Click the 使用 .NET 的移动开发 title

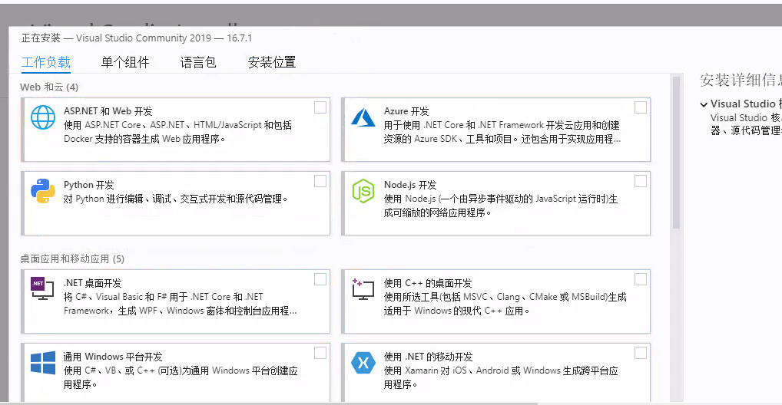(429, 357)
